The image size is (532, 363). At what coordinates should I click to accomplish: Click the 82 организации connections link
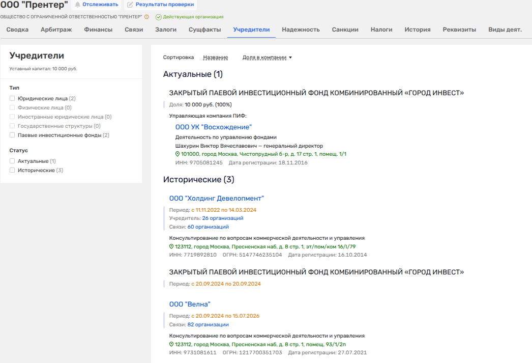(208, 325)
